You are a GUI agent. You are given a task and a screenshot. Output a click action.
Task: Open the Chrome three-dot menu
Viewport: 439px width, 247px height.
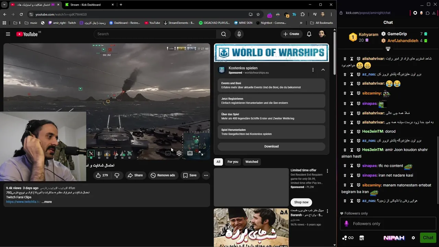pos(331,14)
